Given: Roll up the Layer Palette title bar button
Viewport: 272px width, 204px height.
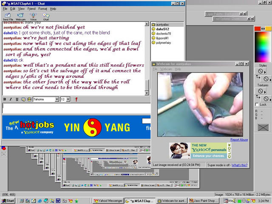Looking at the screenshot, I should (241, 14).
